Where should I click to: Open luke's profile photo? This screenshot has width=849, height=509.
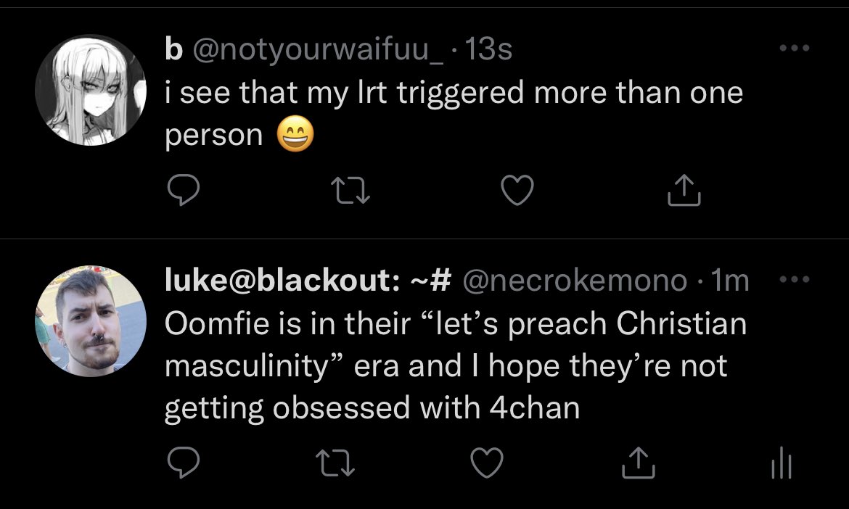[91, 320]
